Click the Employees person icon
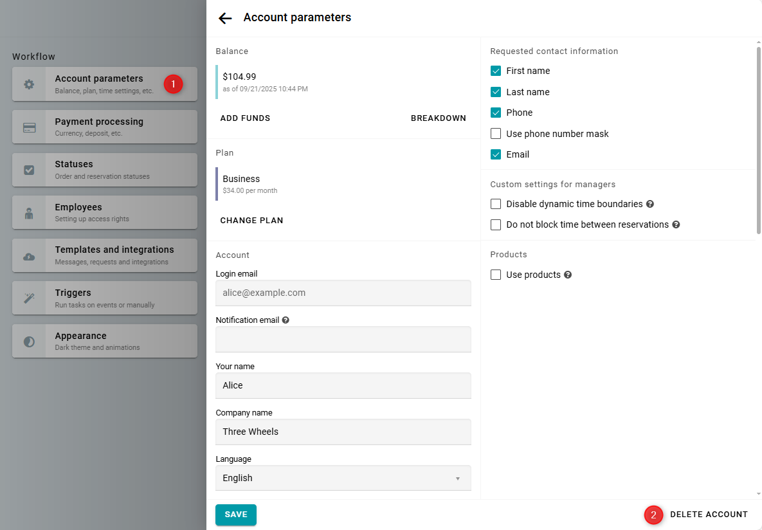Screen dimensions: 762x530 (29, 213)
